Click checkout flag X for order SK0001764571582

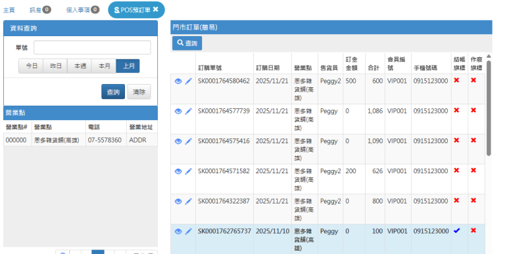click(x=456, y=171)
